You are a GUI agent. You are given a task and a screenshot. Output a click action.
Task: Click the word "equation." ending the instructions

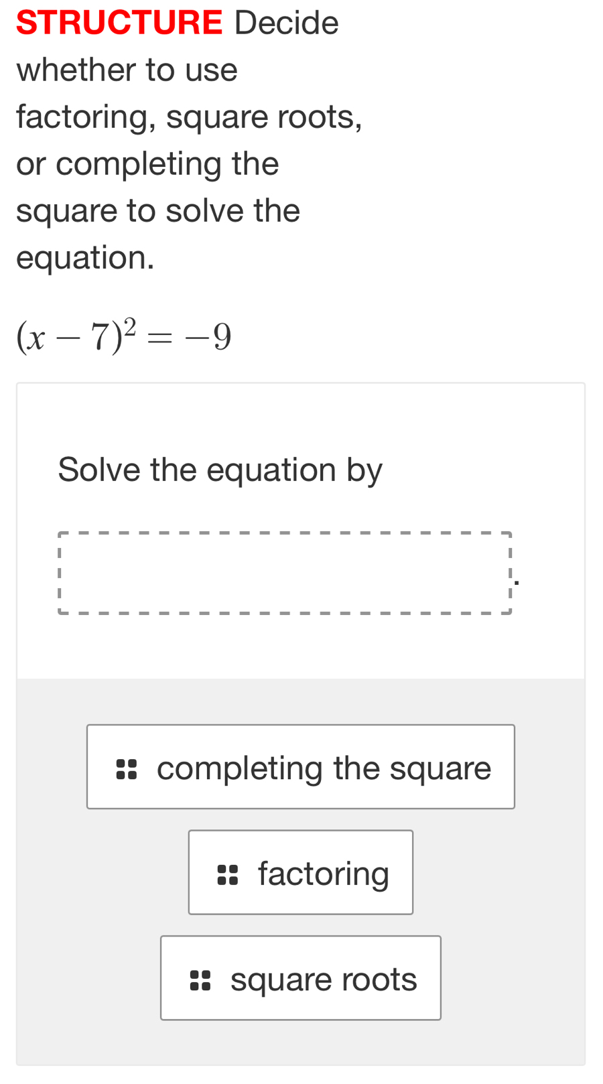[x=85, y=258]
